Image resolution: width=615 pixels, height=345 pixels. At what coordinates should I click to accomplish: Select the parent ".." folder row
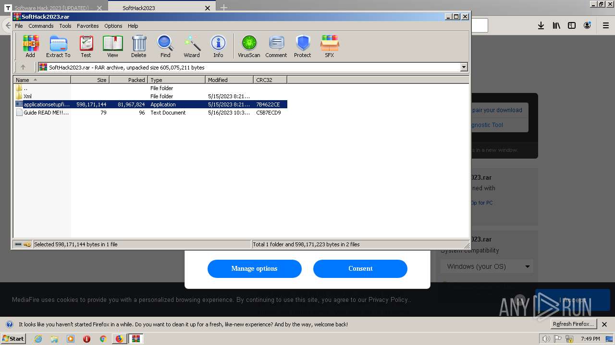coord(150,88)
